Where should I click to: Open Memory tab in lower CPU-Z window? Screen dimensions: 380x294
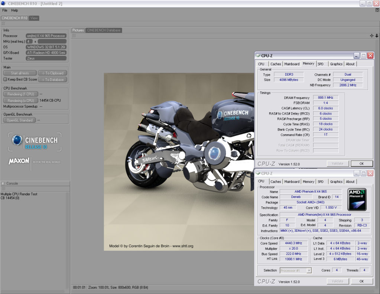308,182
